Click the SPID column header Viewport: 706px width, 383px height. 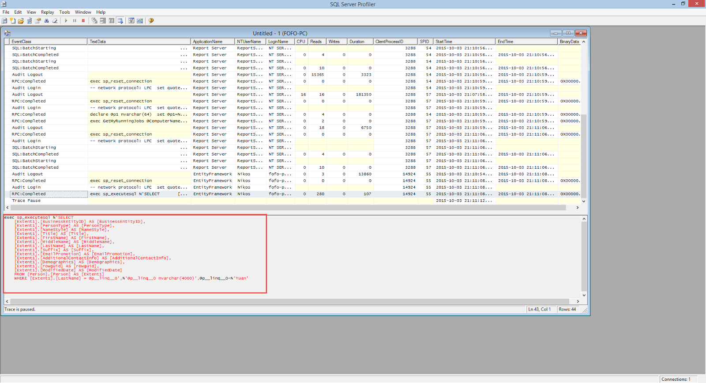pos(425,42)
